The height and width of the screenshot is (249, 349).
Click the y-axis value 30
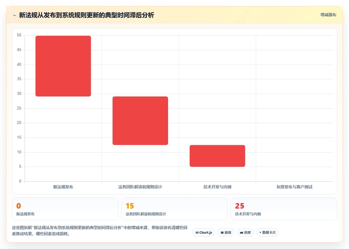coord(19,94)
